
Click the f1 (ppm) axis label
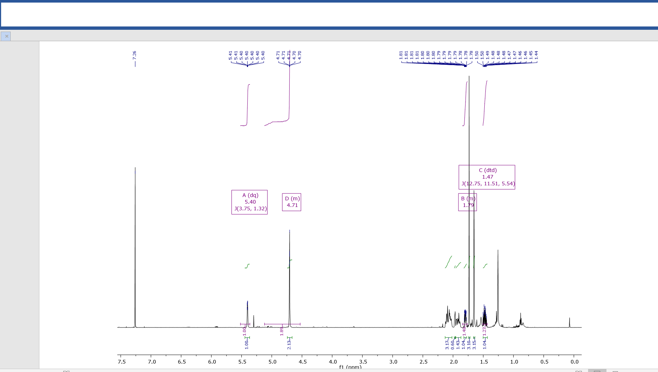[x=350, y=367]
